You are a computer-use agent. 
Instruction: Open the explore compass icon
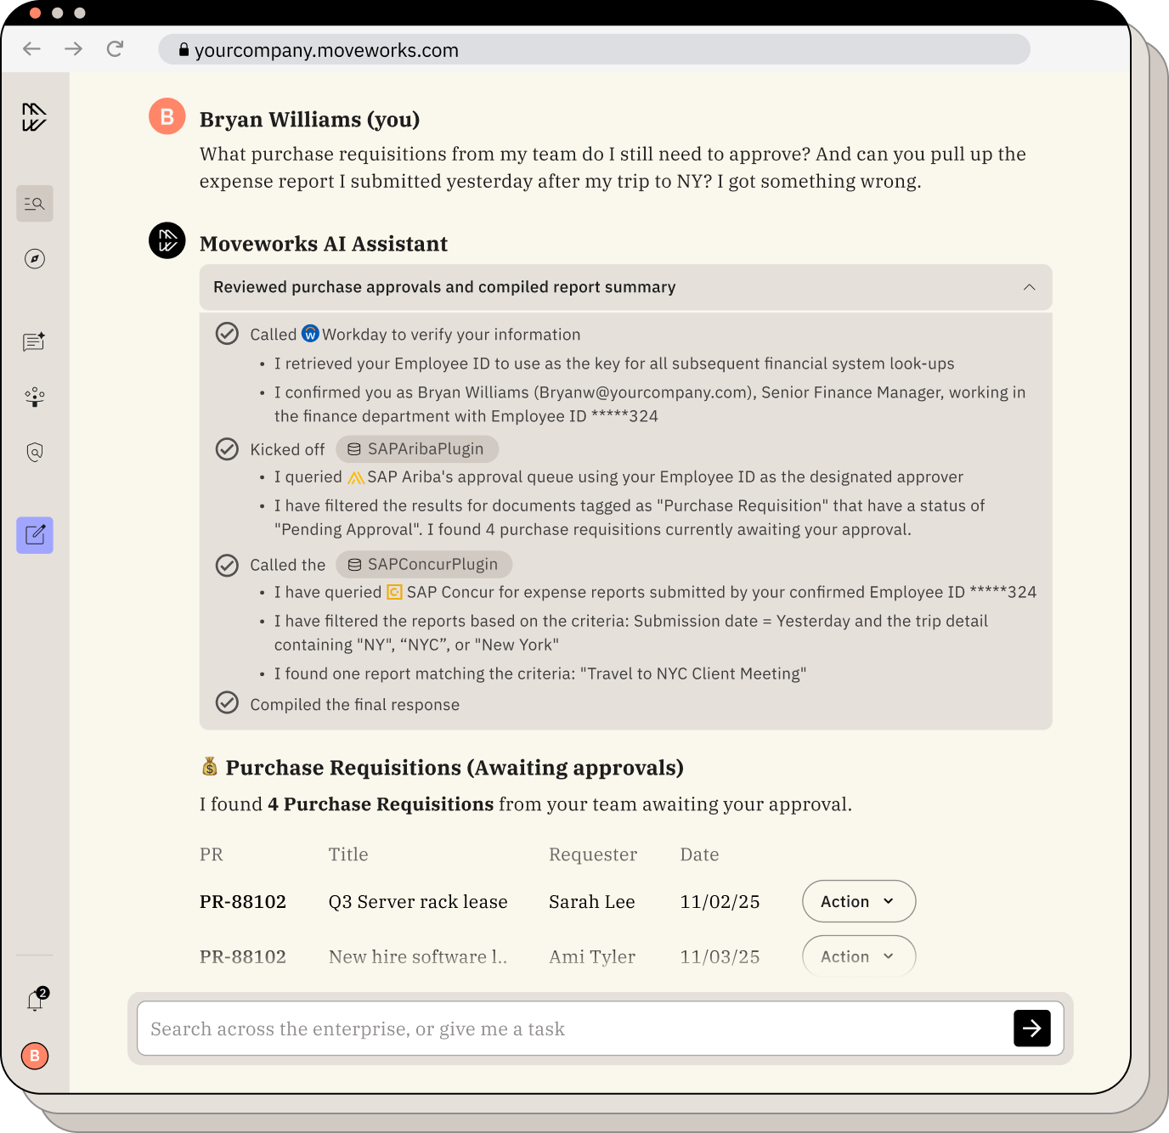[34, 259]
